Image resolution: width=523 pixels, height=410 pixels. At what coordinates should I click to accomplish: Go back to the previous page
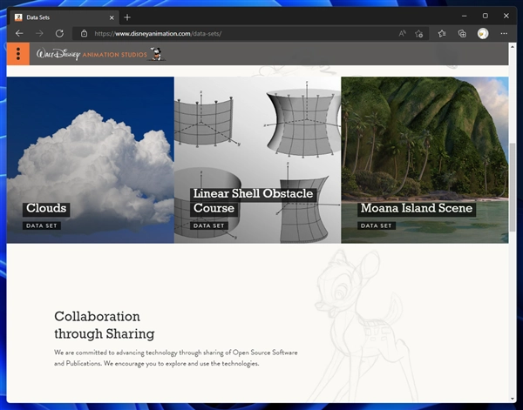click(19, 33)
